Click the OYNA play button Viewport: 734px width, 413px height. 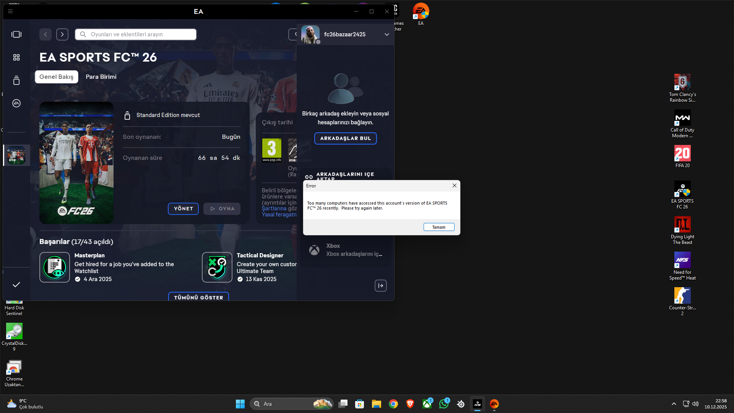(222, 209)
